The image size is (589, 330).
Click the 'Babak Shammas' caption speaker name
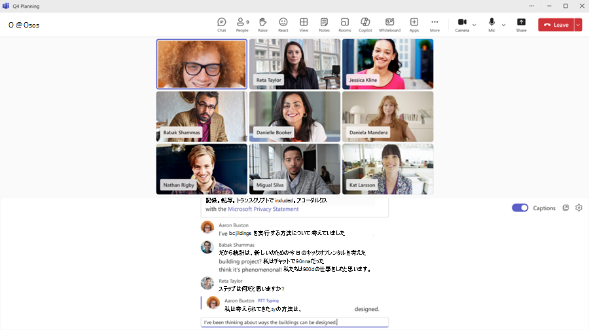(237, 245)
